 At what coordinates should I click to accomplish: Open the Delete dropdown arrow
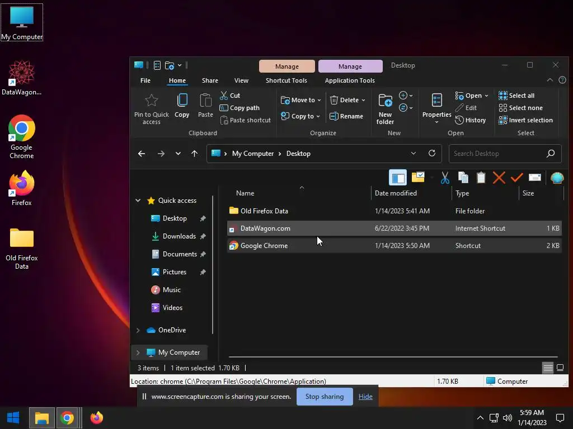363,101
